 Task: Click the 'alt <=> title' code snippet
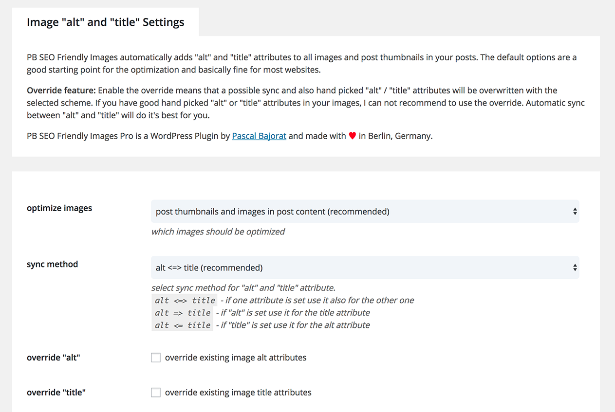[185, 300]
